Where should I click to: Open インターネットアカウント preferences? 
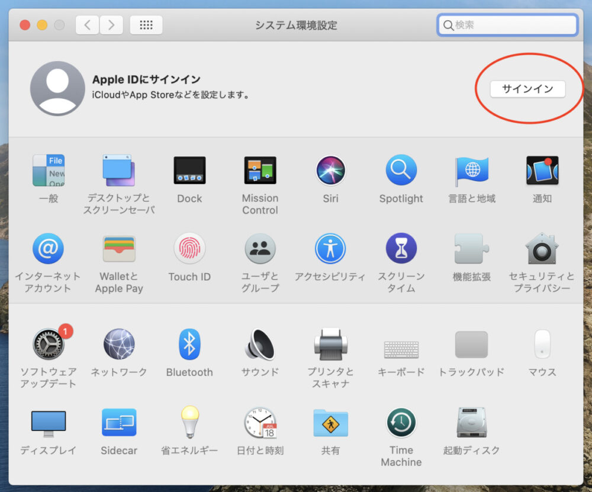pos(48,249)
